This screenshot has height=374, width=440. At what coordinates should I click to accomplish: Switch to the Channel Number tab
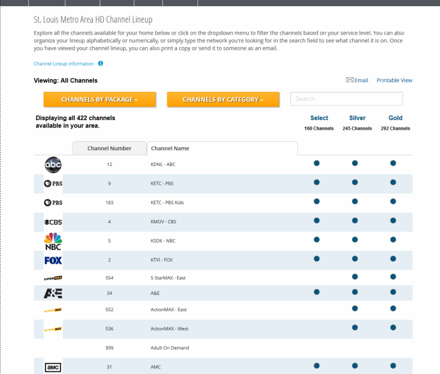(109, 148)
